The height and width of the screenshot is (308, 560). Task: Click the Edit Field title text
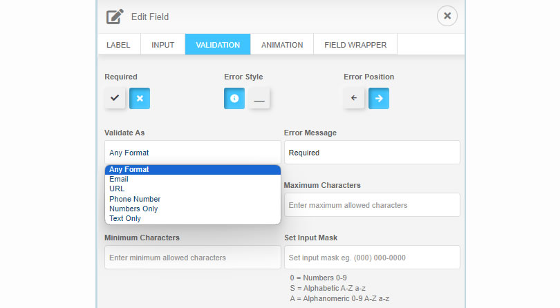150,17
